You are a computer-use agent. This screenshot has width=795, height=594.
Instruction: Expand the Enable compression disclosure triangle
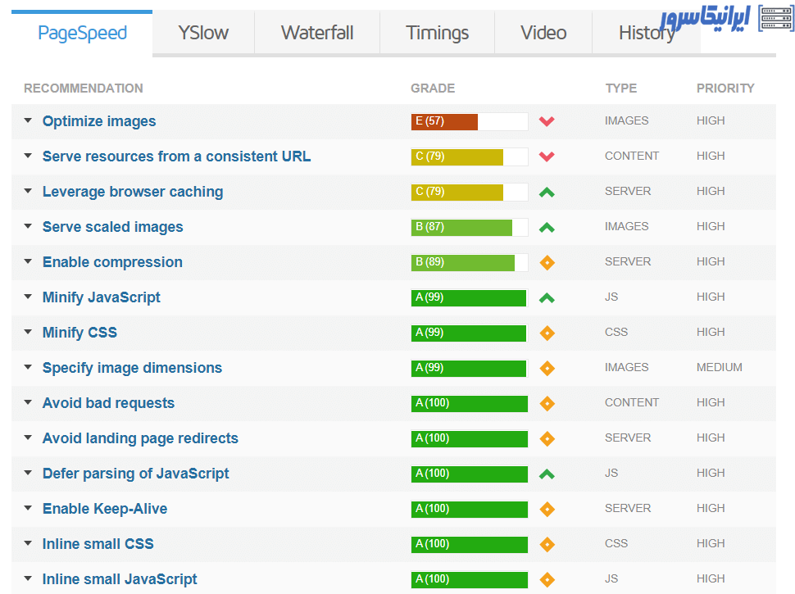(x=28, y=262)
